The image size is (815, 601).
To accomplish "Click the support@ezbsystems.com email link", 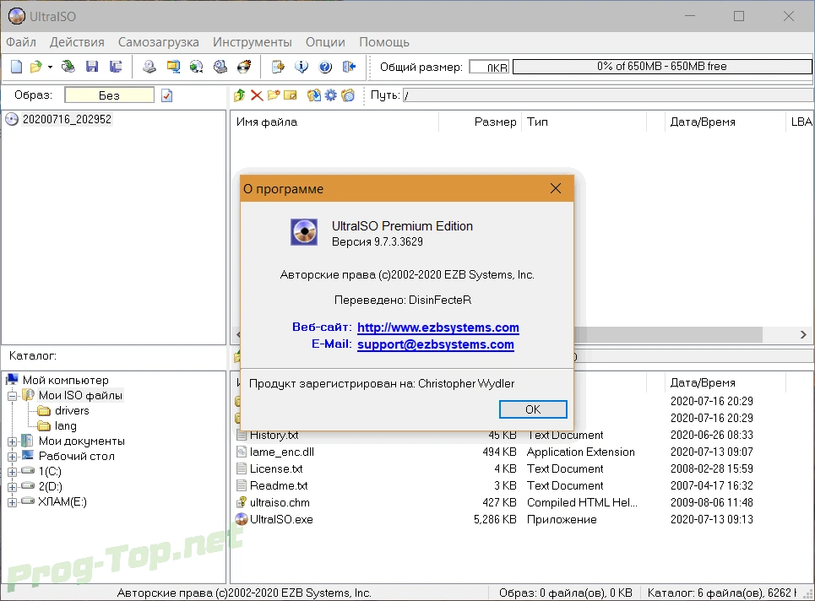I will coord(436,344).
